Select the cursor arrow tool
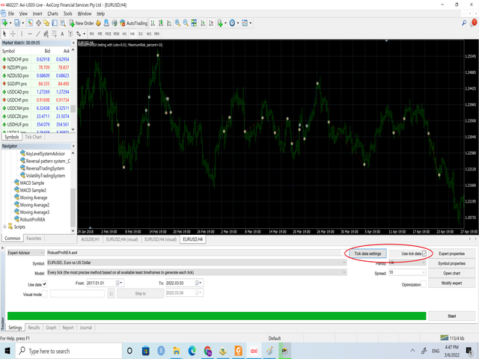This screenshot has width=479, height=359. click(x=4, y=34)
